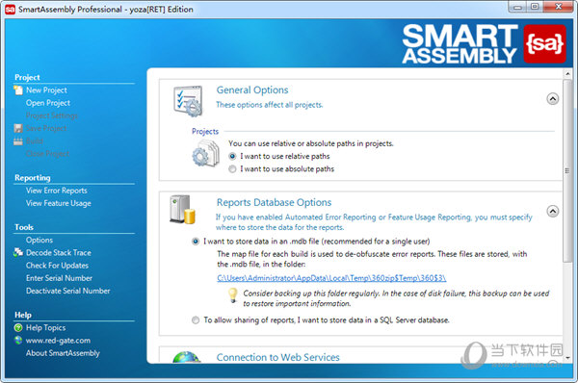This screenshot has height=383, width=578.
Task: Click the scrollbar up arrow
Action: tap(567, 74)
